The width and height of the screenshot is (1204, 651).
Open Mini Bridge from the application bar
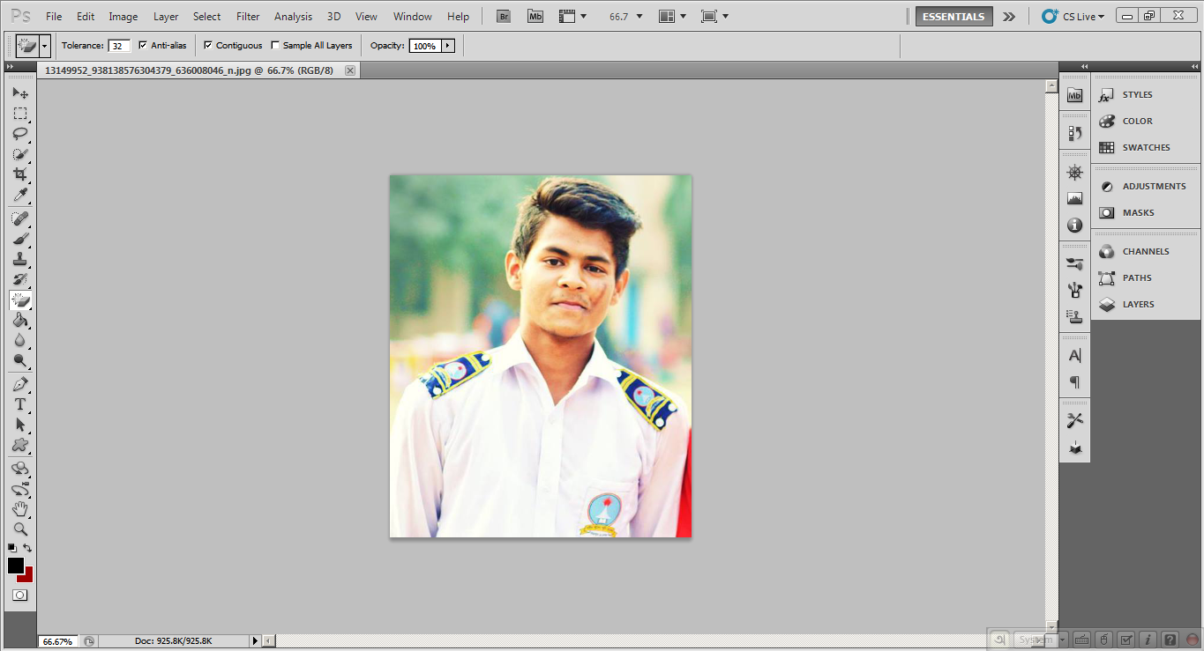535,16
